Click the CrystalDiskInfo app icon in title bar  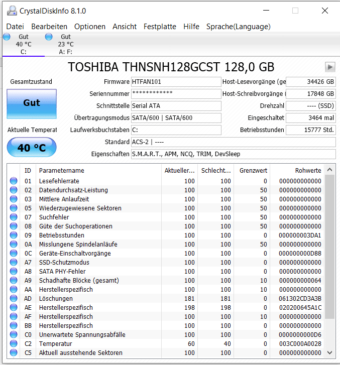pos(12,11)
